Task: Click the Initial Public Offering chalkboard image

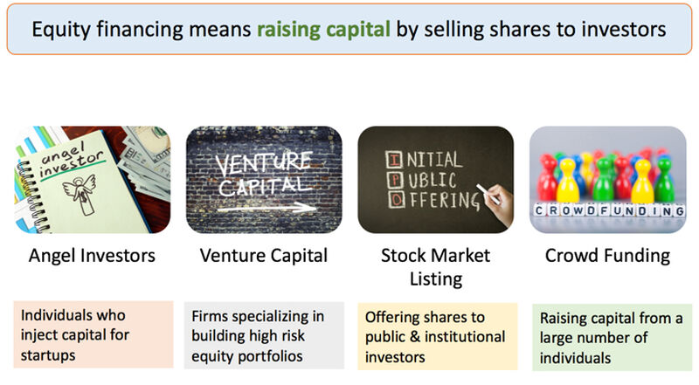Action: pyautogui.click(x=435, y=180)
